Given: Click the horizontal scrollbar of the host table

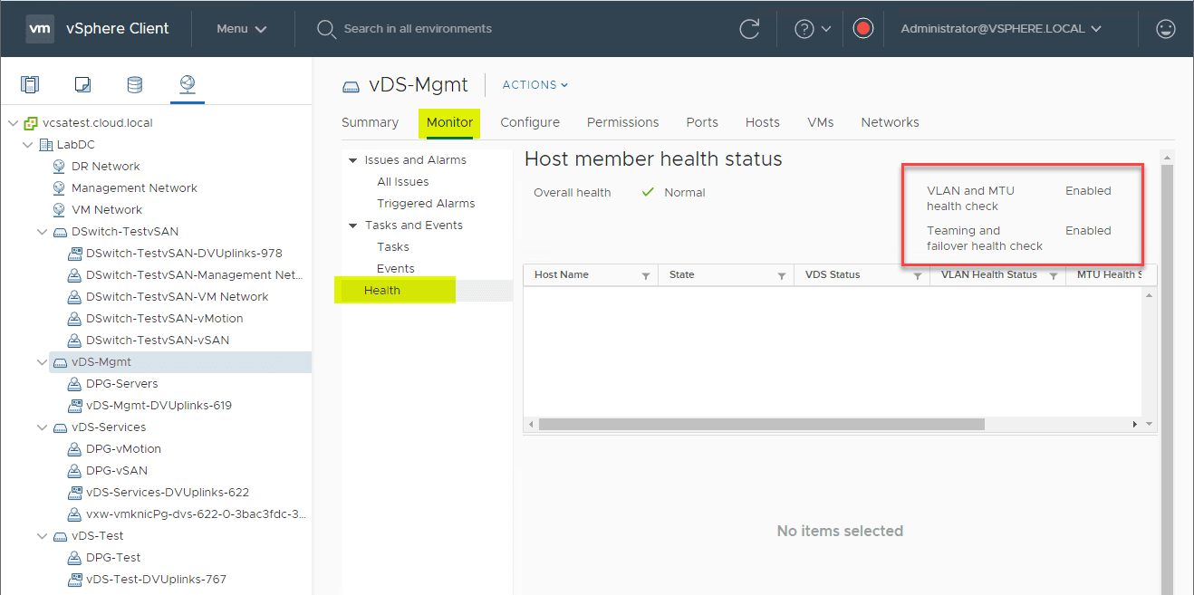Looking at the screenshot, I should pos(761,424).
